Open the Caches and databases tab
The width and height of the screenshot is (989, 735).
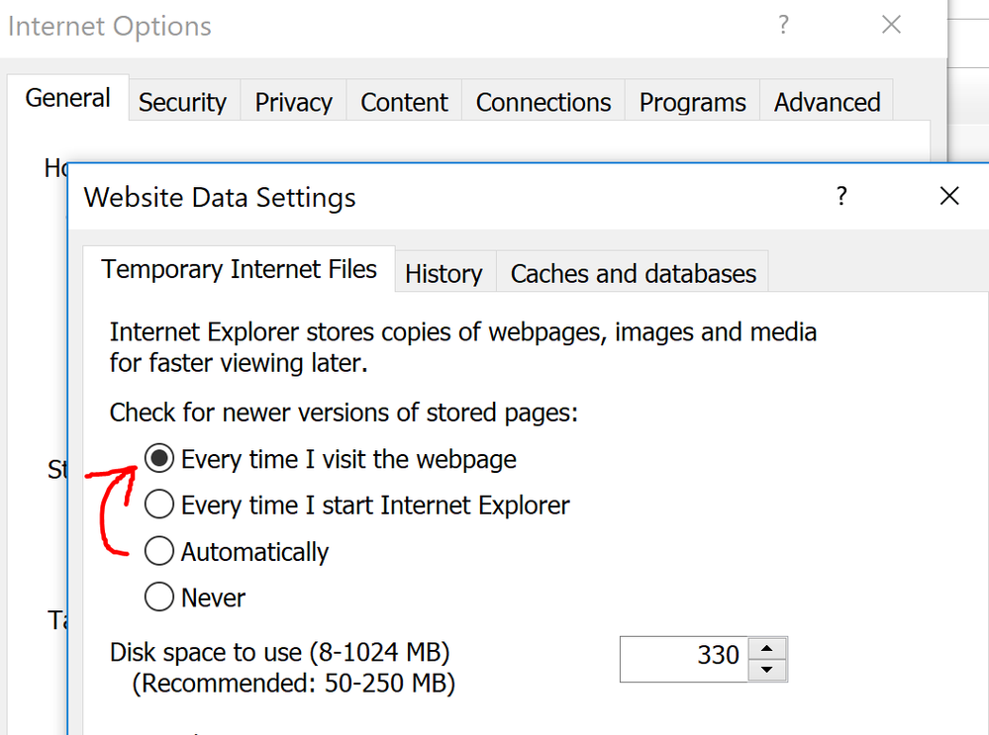(x=633, y=274)
